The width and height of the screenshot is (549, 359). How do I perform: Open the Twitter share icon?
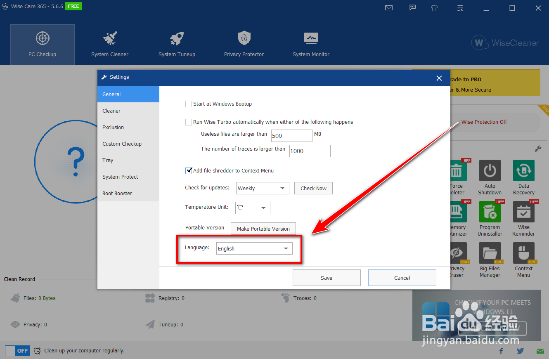tap(521, 351)
